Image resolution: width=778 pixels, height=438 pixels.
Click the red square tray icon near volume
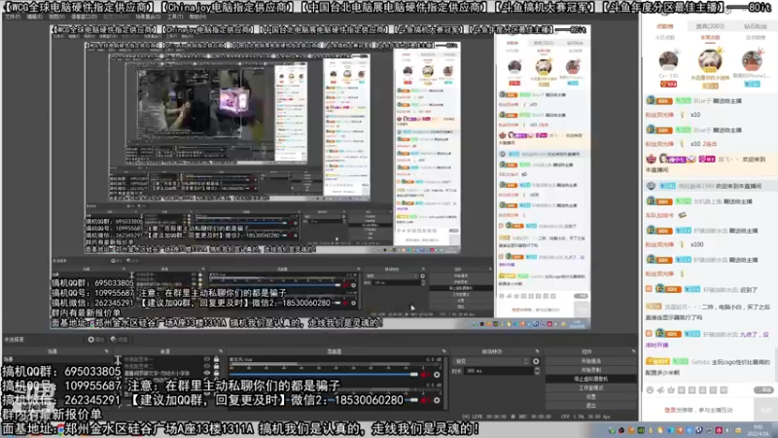coord(719,430)
